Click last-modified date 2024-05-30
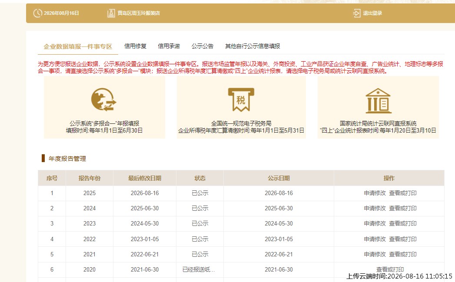Viewport: 455px width, 282px height. pos(145,224)
